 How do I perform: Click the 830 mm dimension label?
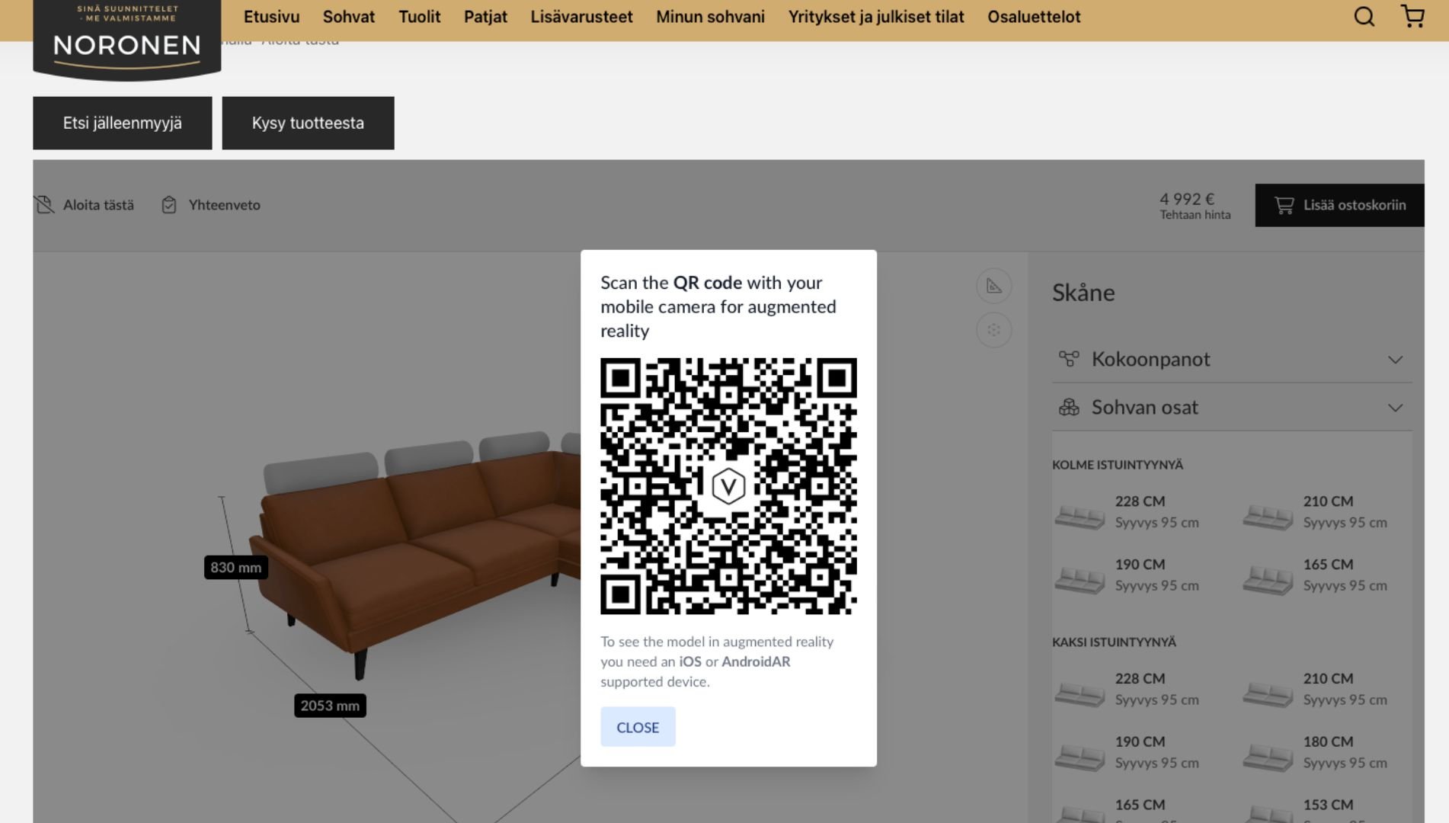click(236, 568)
